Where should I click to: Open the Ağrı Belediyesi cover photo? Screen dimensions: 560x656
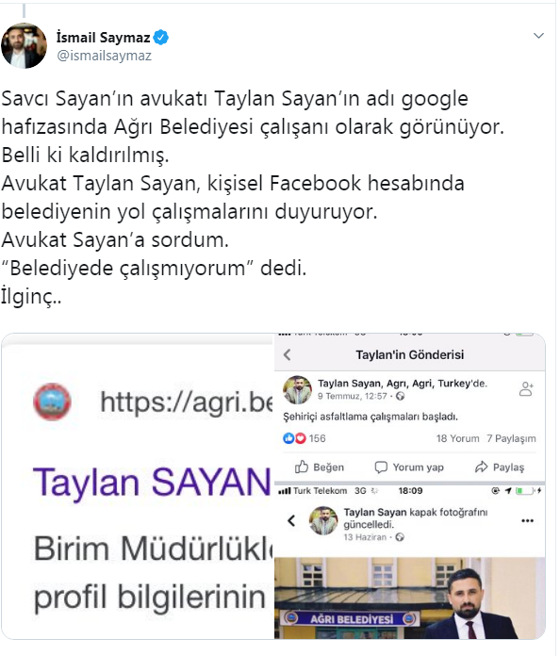click(409, 599)
